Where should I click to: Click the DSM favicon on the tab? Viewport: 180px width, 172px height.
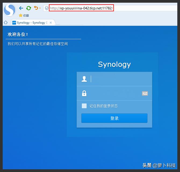14,23
